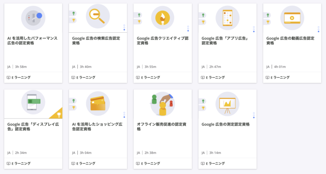This screenshot has width=326, height=174.
Task: Click the offline sales people illustration
Action: [163, 104]
